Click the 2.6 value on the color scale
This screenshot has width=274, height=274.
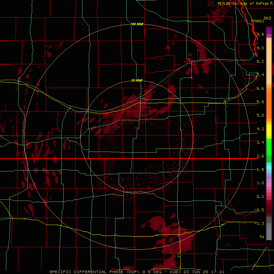click(260, 156)
